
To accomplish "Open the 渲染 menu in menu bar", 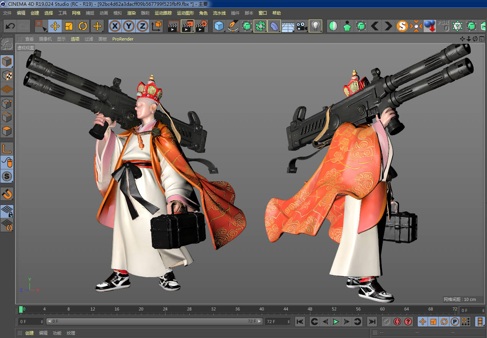I will click(x=131, y=13).
